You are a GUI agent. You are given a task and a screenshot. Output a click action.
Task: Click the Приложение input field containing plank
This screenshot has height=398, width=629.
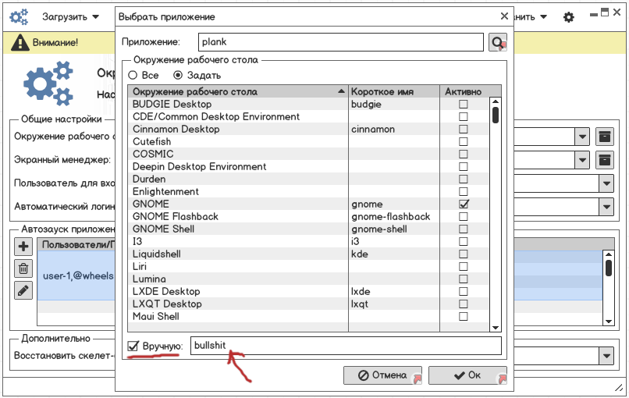(341, 42)
